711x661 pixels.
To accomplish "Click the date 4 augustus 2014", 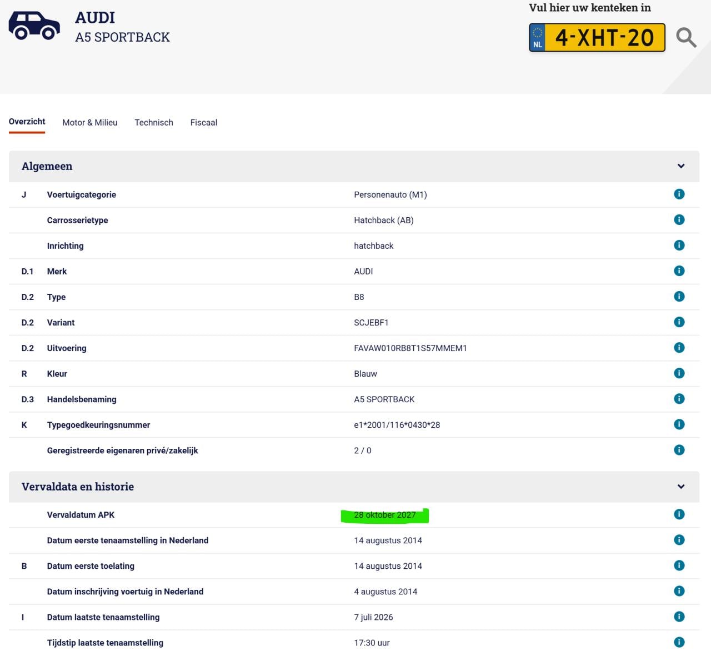I will [x=385, y=592].
